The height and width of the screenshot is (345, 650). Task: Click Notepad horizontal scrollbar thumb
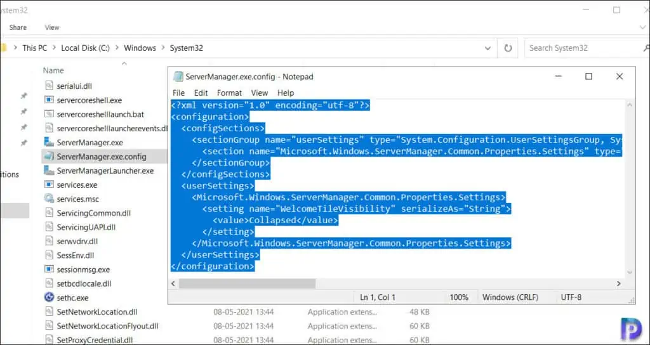247,283
